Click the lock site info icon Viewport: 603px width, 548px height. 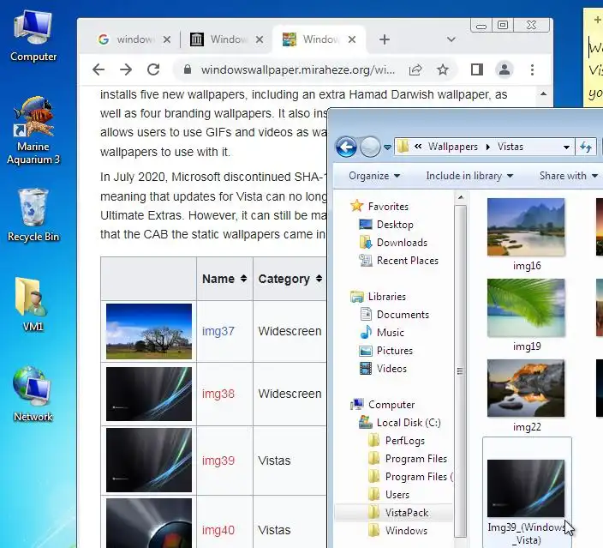coord(188,69)
